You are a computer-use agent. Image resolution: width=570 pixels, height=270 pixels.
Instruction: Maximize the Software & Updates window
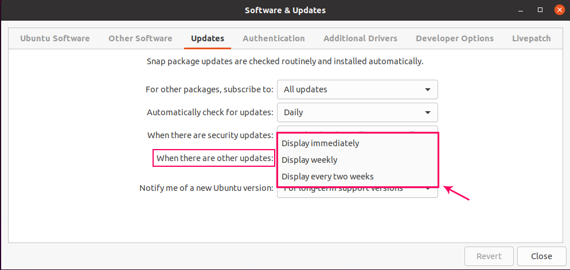540,10
